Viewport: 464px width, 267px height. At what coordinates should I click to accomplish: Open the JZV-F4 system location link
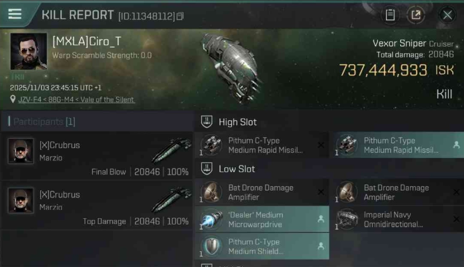pyautogui.click(x=77, y=99)
